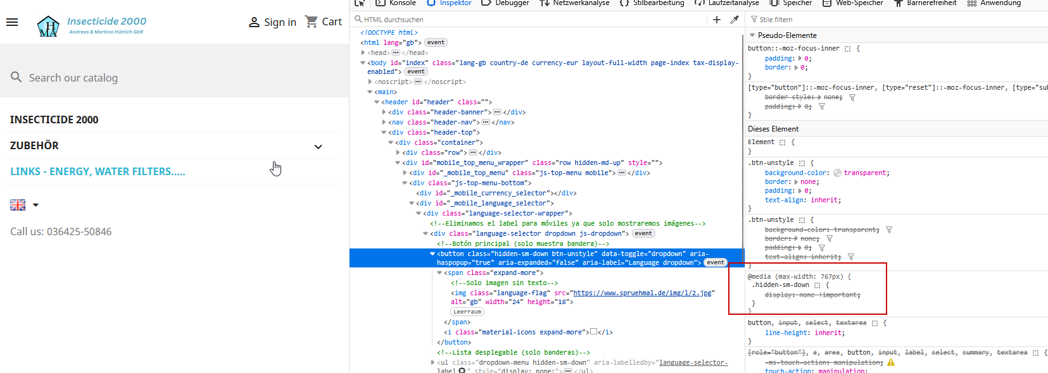Open the language flag dropdown
This screenshot has width=1048, height=373.
25,205
